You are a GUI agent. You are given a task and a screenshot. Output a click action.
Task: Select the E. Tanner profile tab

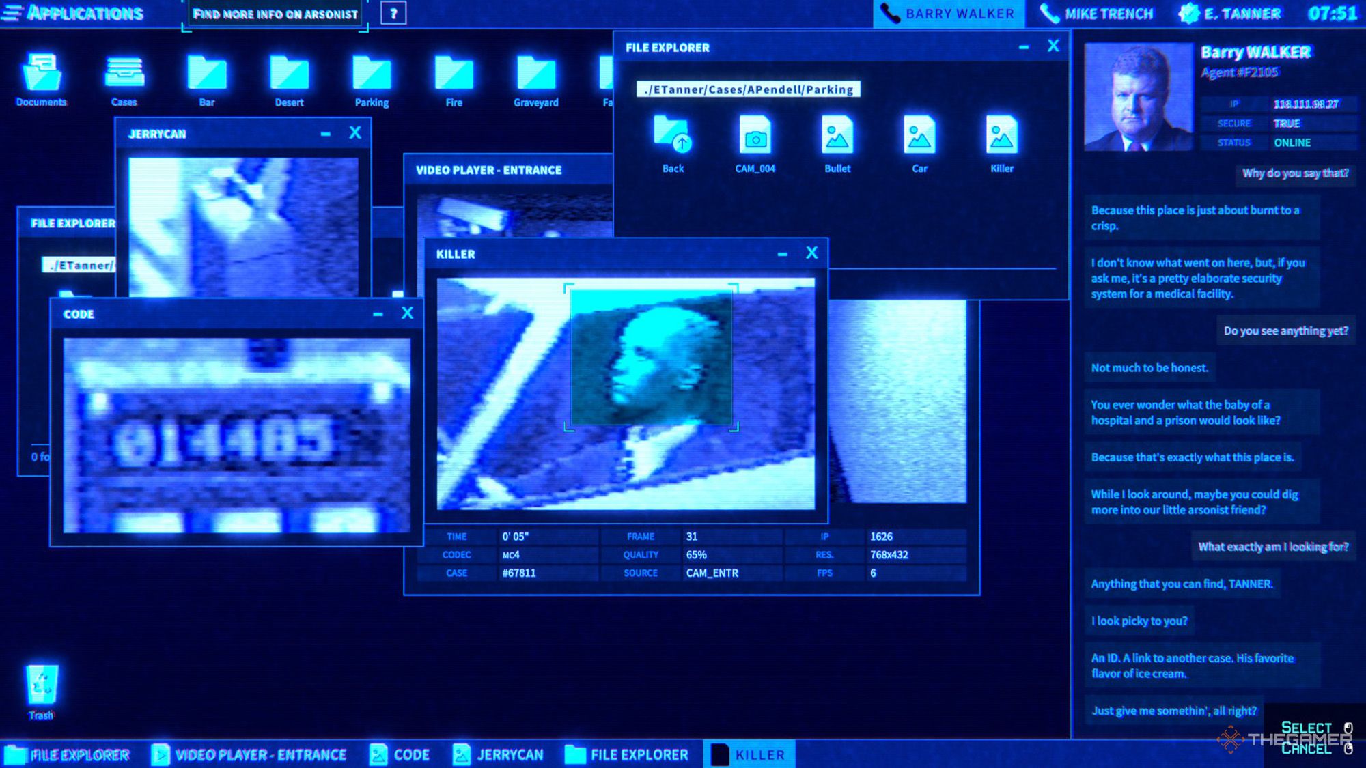[1230, 14]
